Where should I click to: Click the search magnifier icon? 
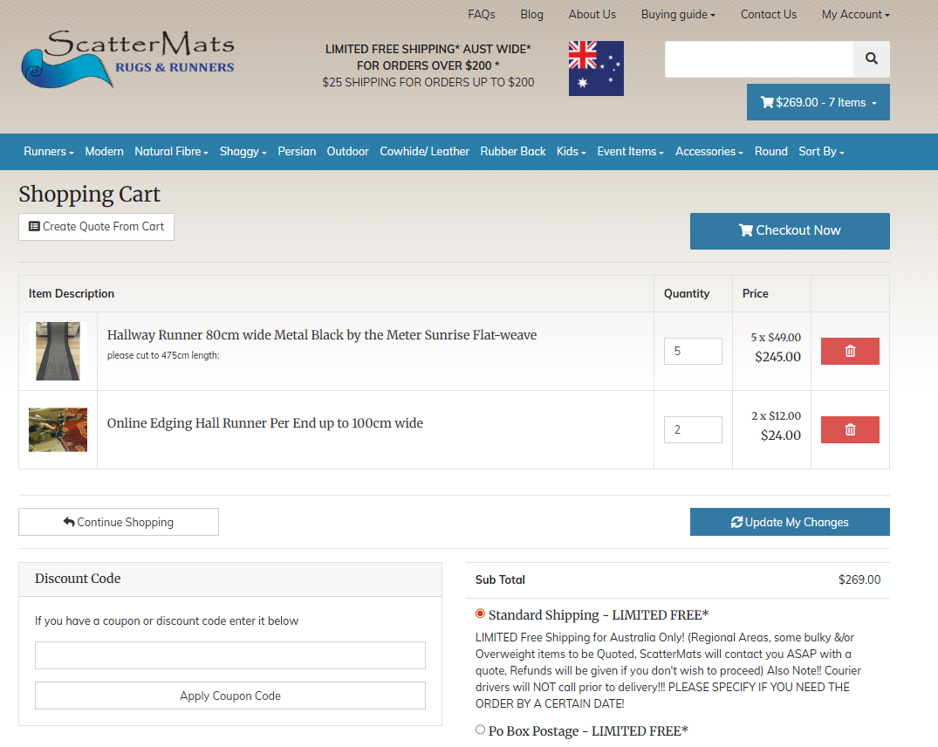tap(871, 58)
